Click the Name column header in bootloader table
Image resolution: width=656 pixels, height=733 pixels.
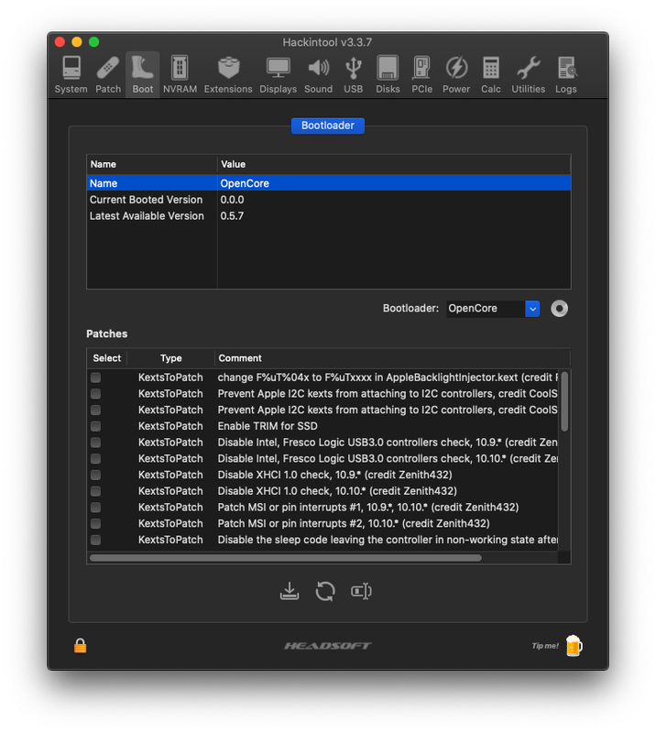coord(152,165)
